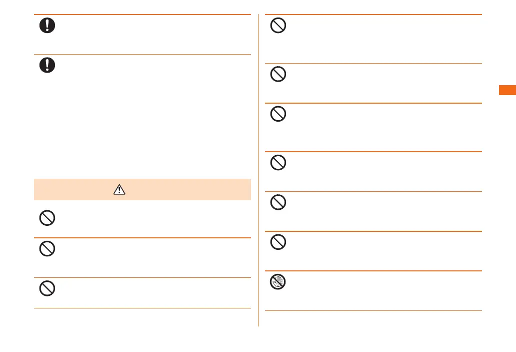
Task: Click the orange line below no-wet-hands section
Action: pyautogui.click(x=373, y=311)
